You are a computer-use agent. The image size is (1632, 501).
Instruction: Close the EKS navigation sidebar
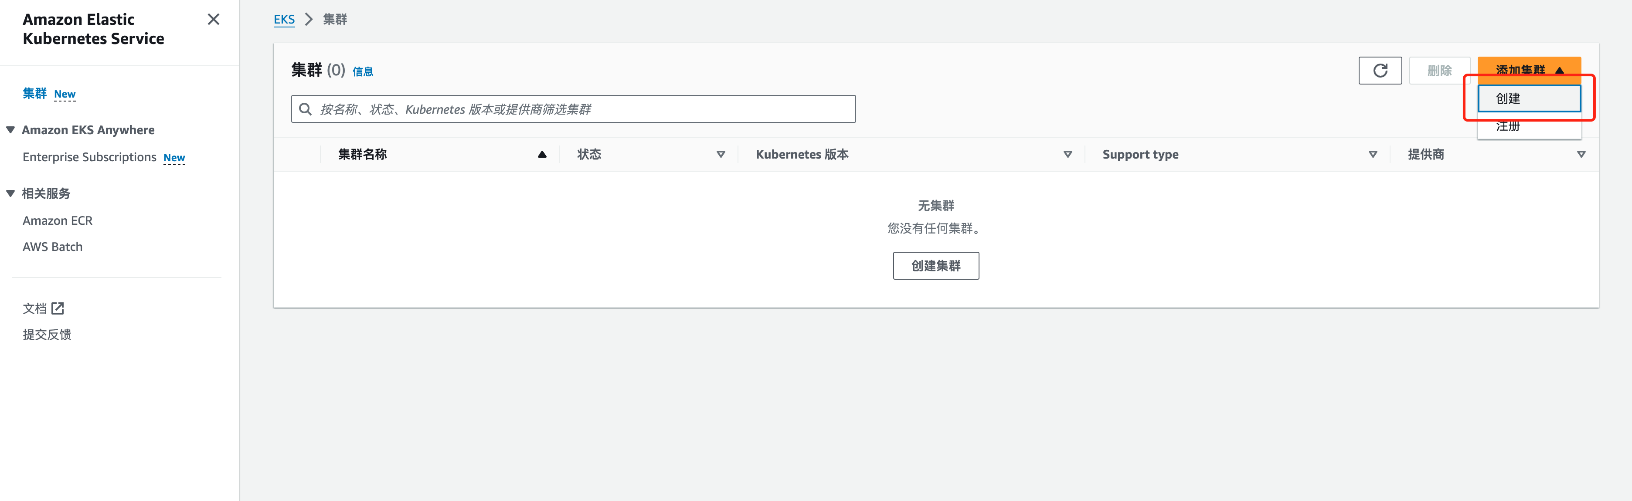214,20
